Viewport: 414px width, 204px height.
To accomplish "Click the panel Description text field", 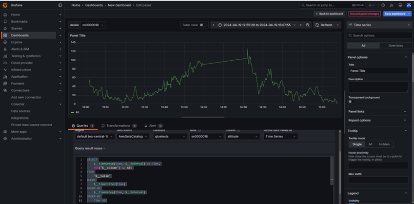I will tap(378, 86).
